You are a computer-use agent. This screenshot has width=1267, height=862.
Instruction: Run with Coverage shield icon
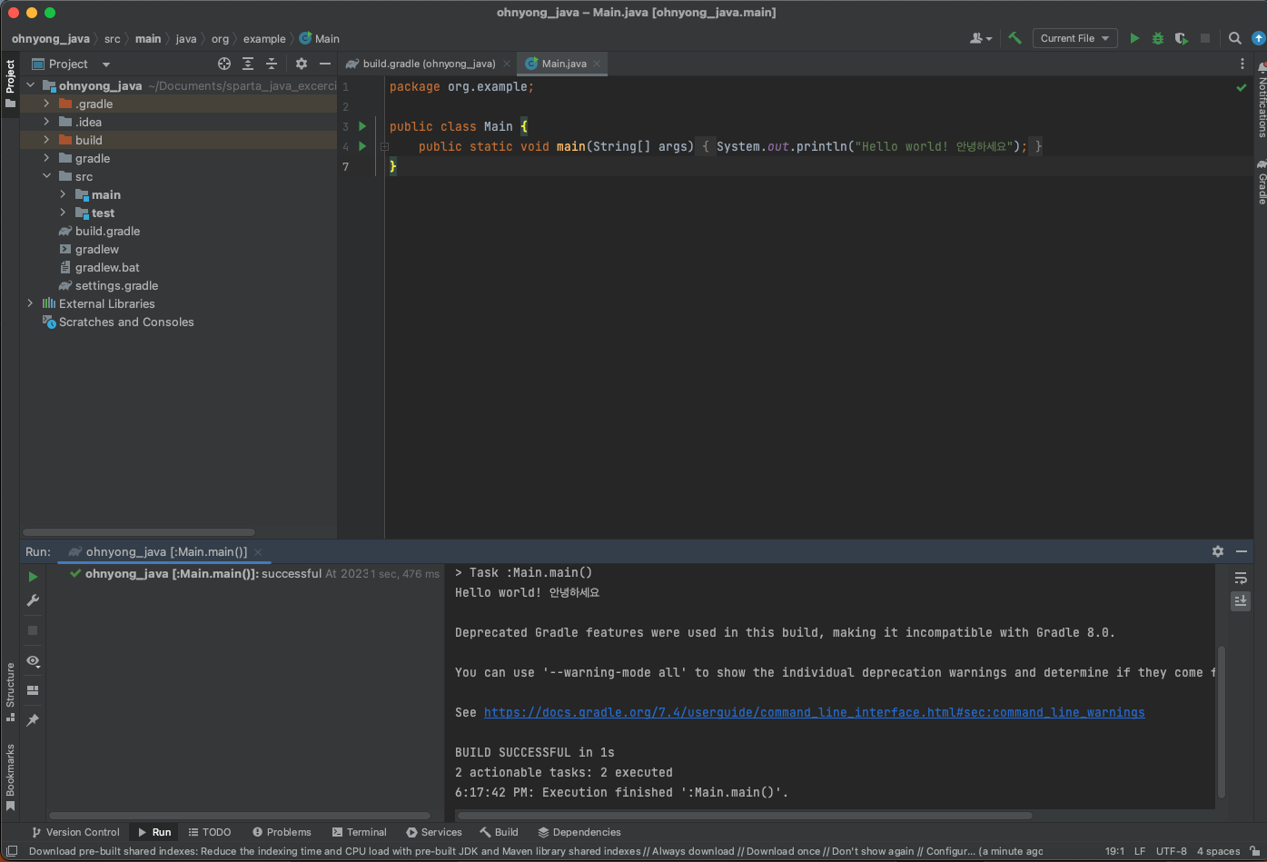[x=1181, y=38]
